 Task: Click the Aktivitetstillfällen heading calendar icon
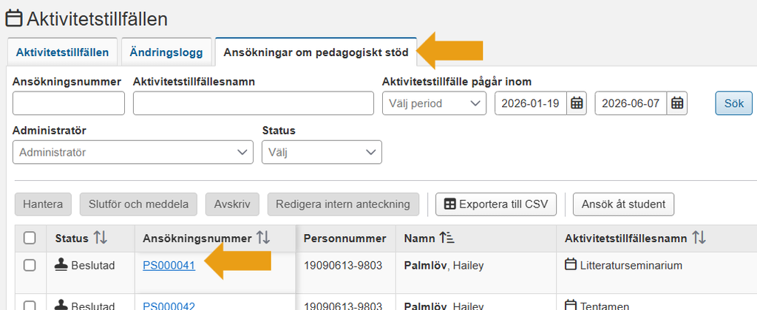coord(13,18)
